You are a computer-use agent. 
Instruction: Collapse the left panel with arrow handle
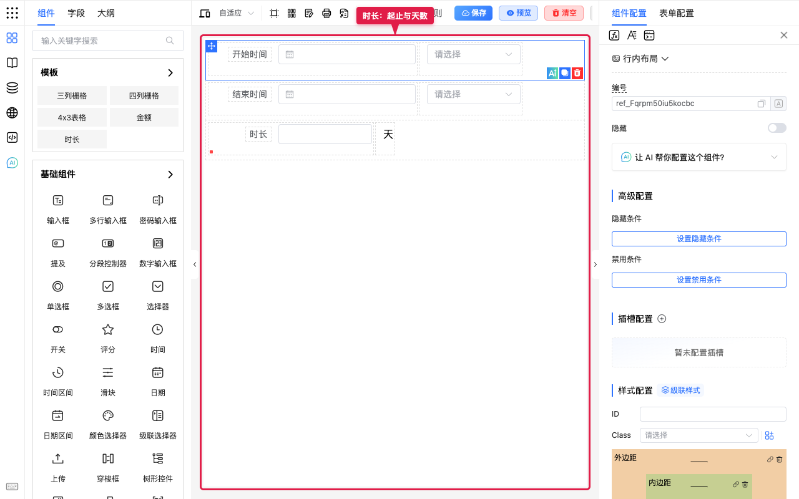point(195,264)
